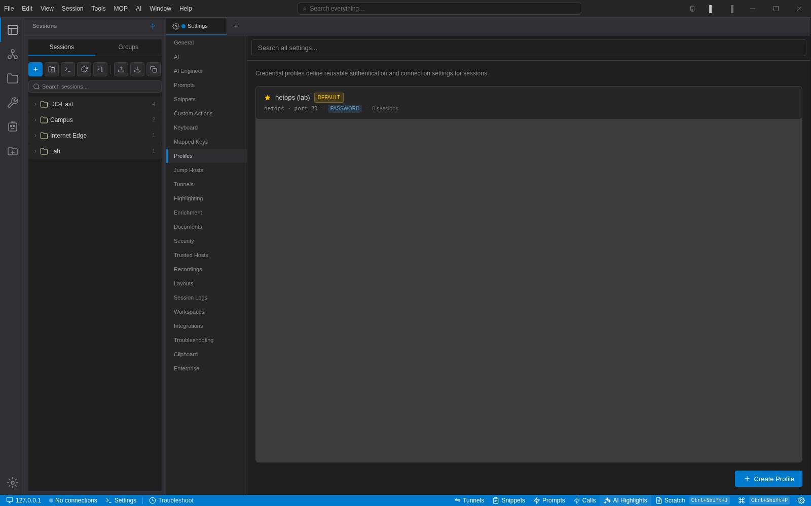Click the default star on netops profile

tap(268, 98)
